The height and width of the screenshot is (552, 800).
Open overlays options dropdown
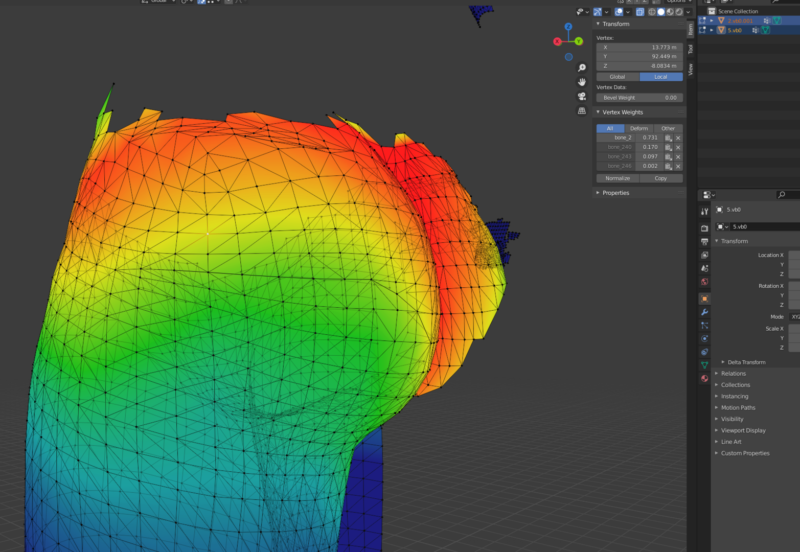(x=628, y=12)
